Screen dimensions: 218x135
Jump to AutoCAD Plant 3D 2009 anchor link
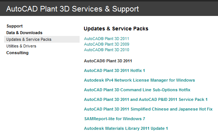[107, 44]
